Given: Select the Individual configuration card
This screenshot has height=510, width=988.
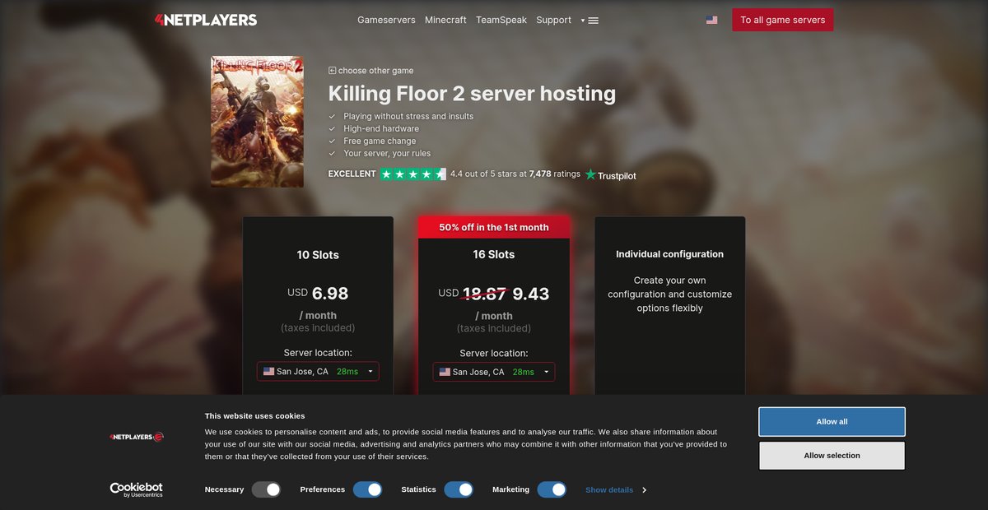Looking at the screenshot, I should pos(670,306).
